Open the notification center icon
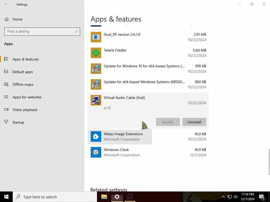 [262, 197]
